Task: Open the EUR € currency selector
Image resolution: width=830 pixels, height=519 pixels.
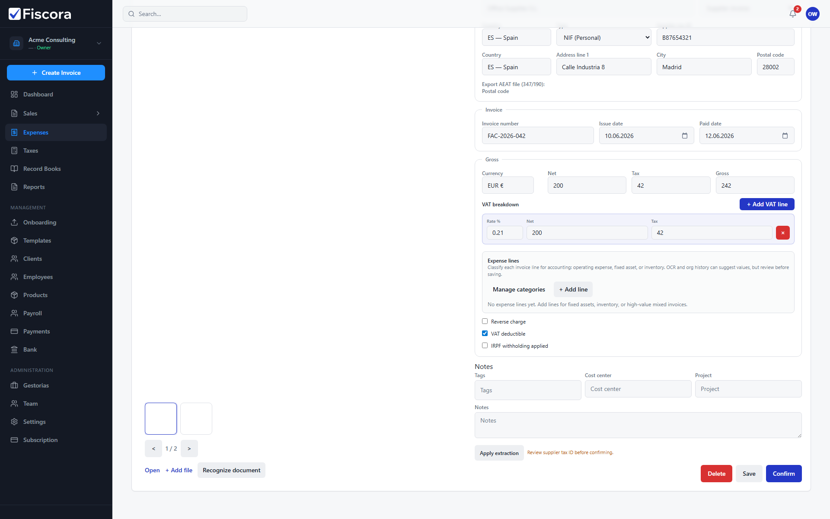Action: pos(508,186)
